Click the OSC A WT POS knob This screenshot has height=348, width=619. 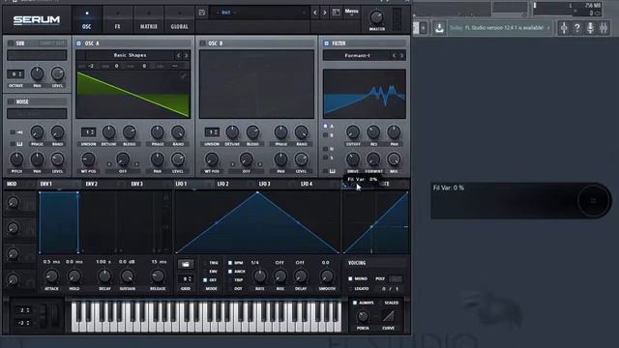coord(88,159)
